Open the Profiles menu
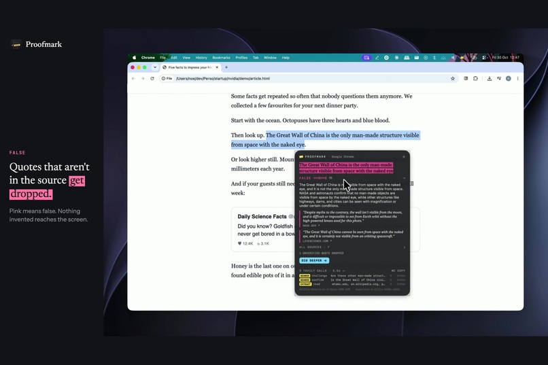Image resolution: width=548 pixels, height=365 pixels. click(x=241, y=58)
